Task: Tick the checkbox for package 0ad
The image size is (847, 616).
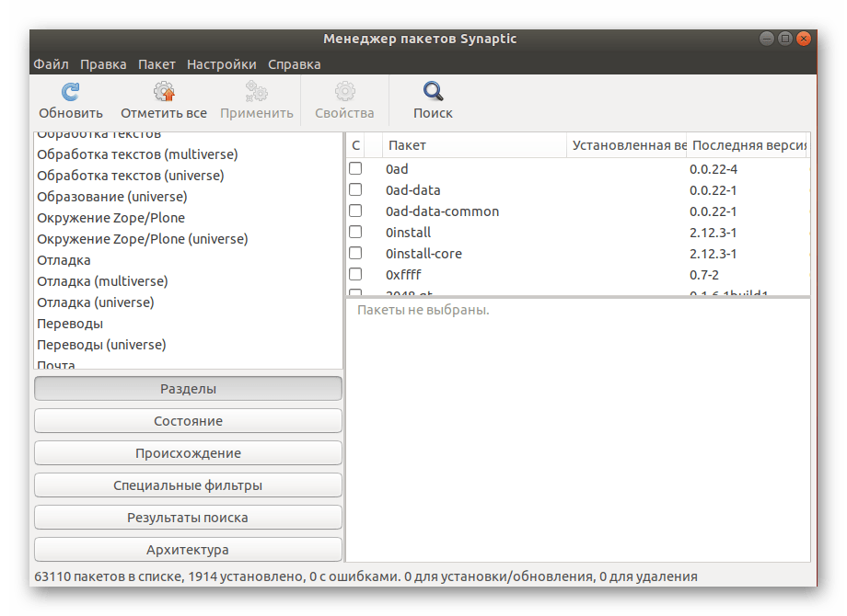Action: [355, 169]
